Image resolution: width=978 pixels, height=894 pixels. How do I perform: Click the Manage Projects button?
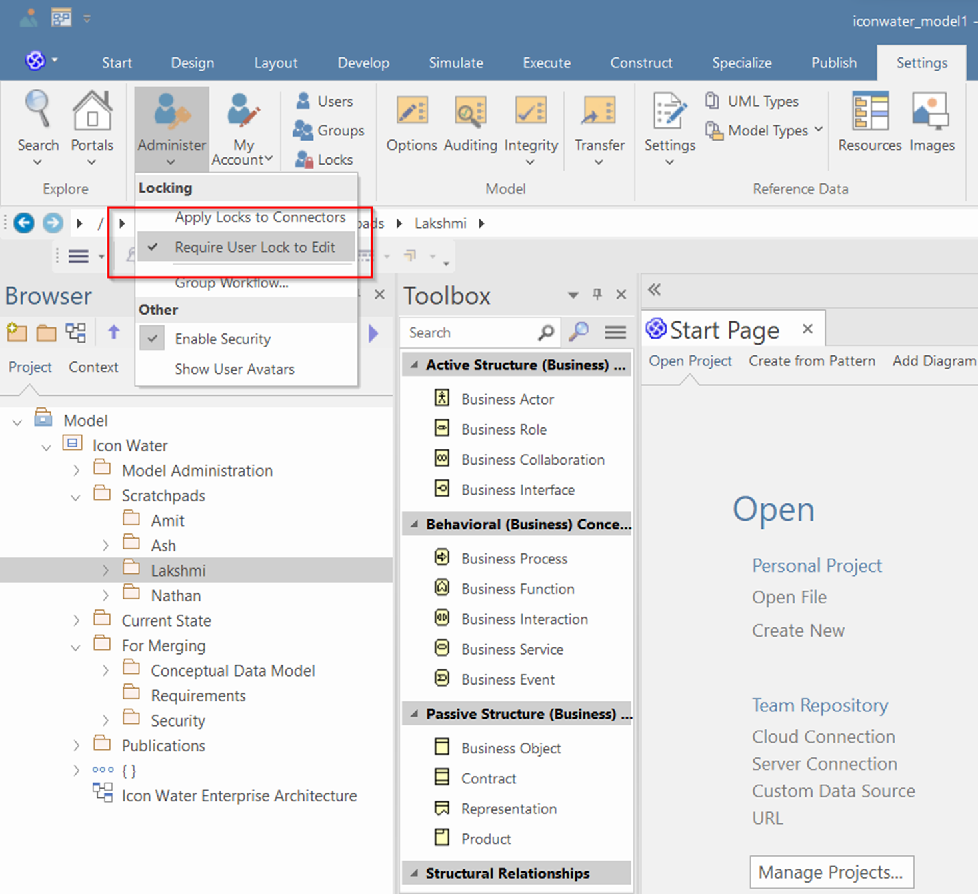coord(831,872)
